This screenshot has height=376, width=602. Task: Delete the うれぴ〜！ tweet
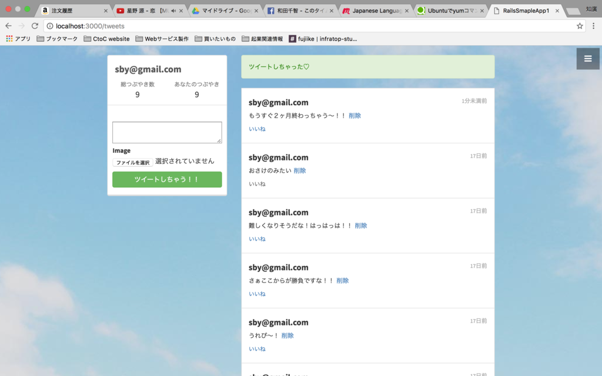[287, 335]
